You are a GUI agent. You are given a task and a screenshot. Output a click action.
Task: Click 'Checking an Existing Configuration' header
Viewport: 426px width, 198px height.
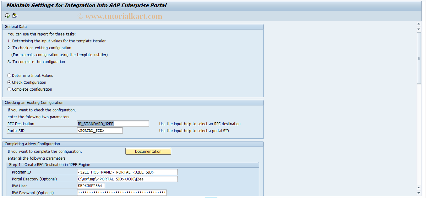133,103
